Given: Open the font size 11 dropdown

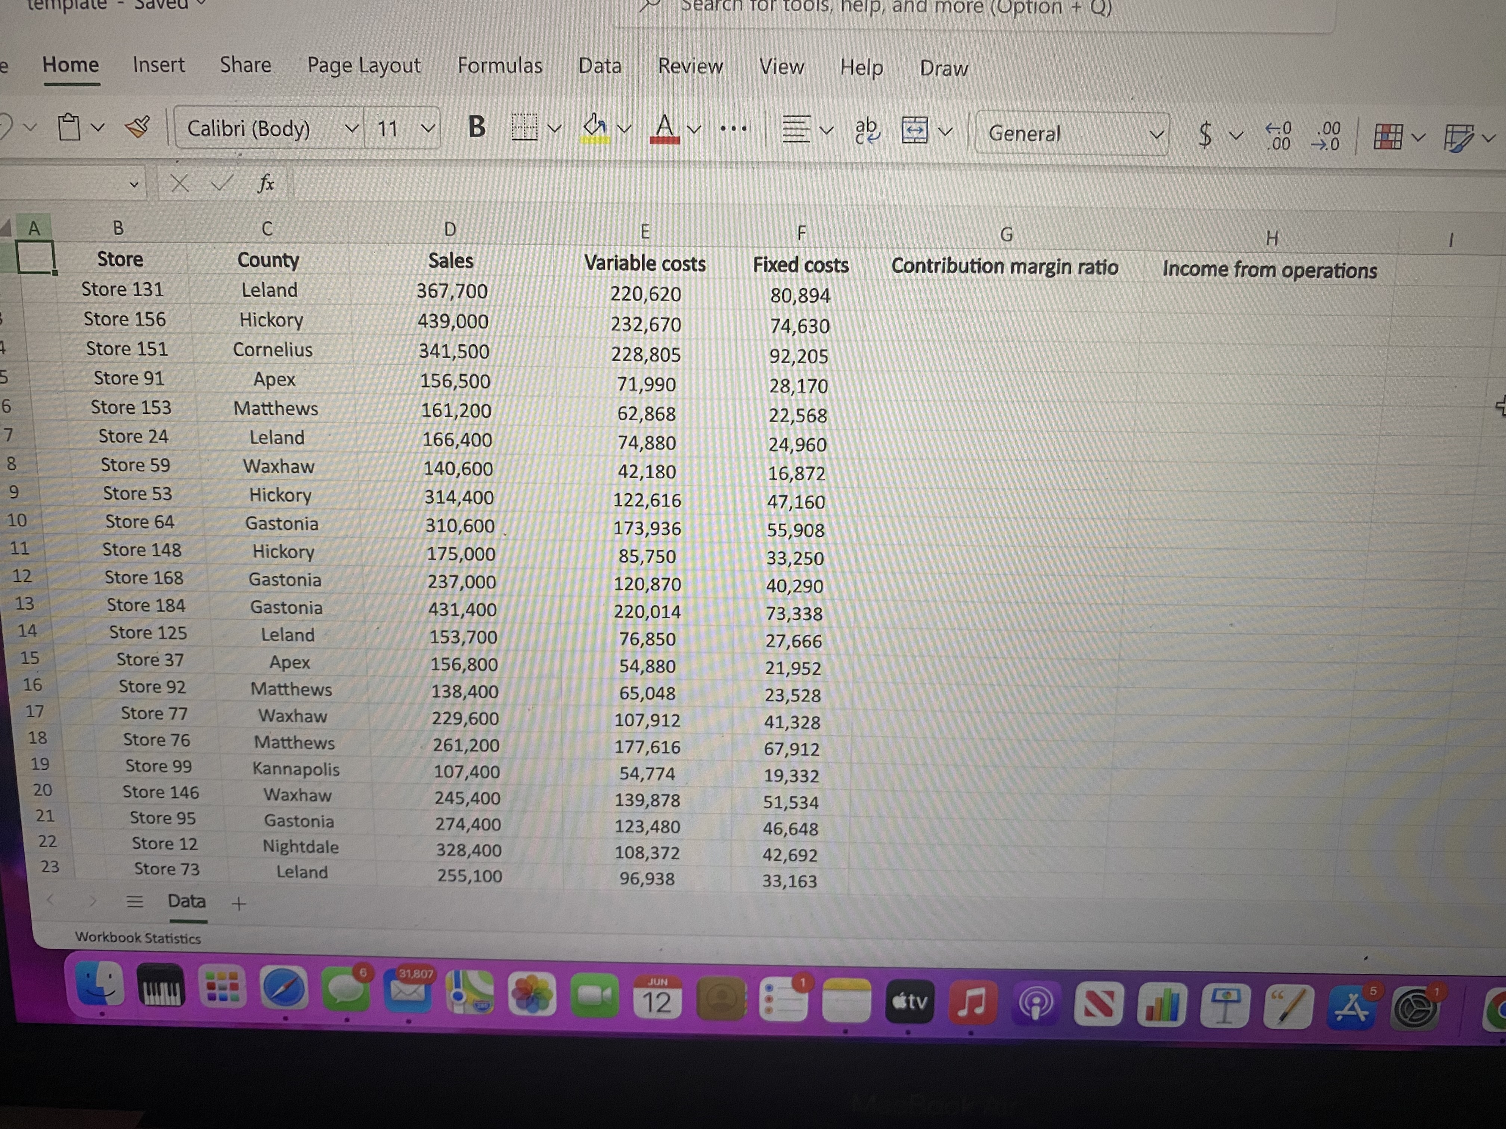Looking at the screenshot, I should tap(428, 128).
